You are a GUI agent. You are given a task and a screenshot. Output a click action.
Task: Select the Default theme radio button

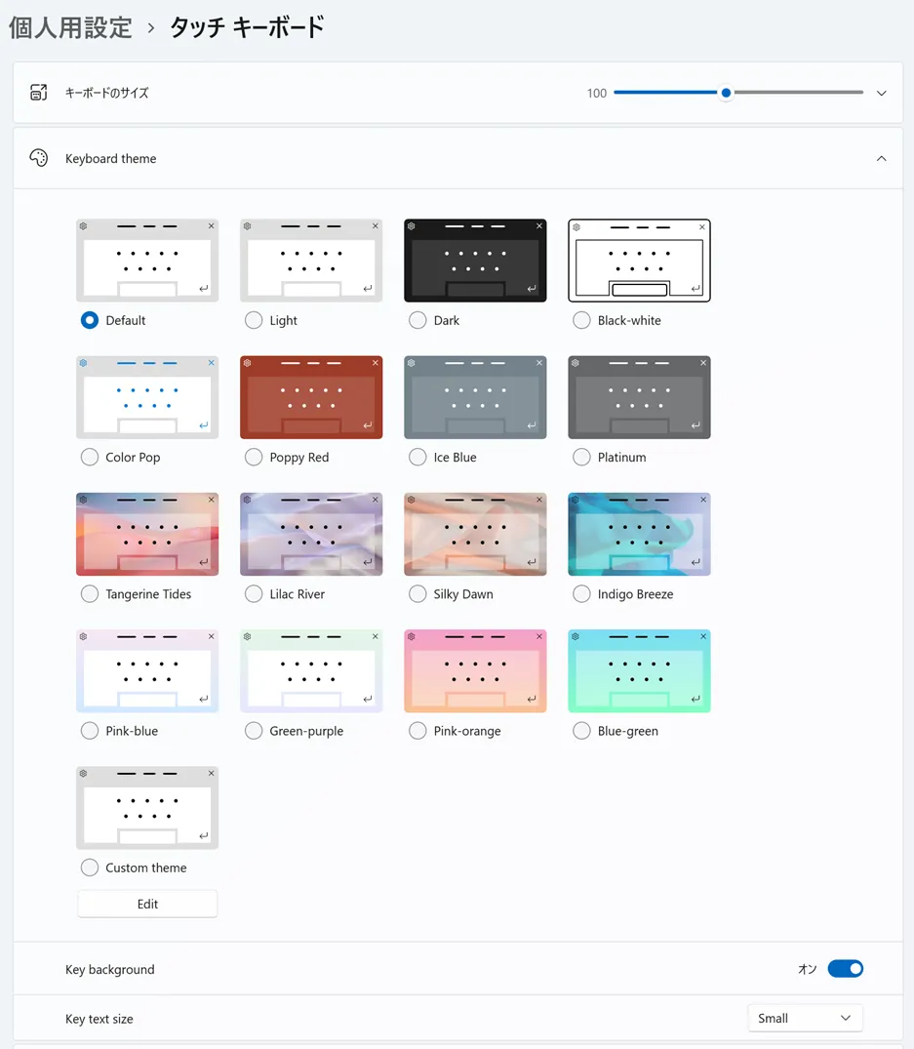click(x=90, y=320)
